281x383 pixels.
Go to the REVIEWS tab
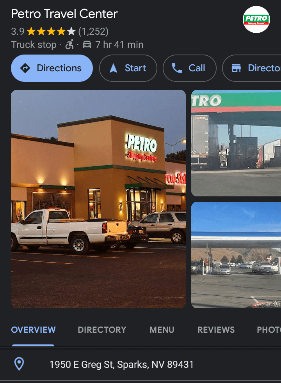pyautogui.click(x=216, y=330)
